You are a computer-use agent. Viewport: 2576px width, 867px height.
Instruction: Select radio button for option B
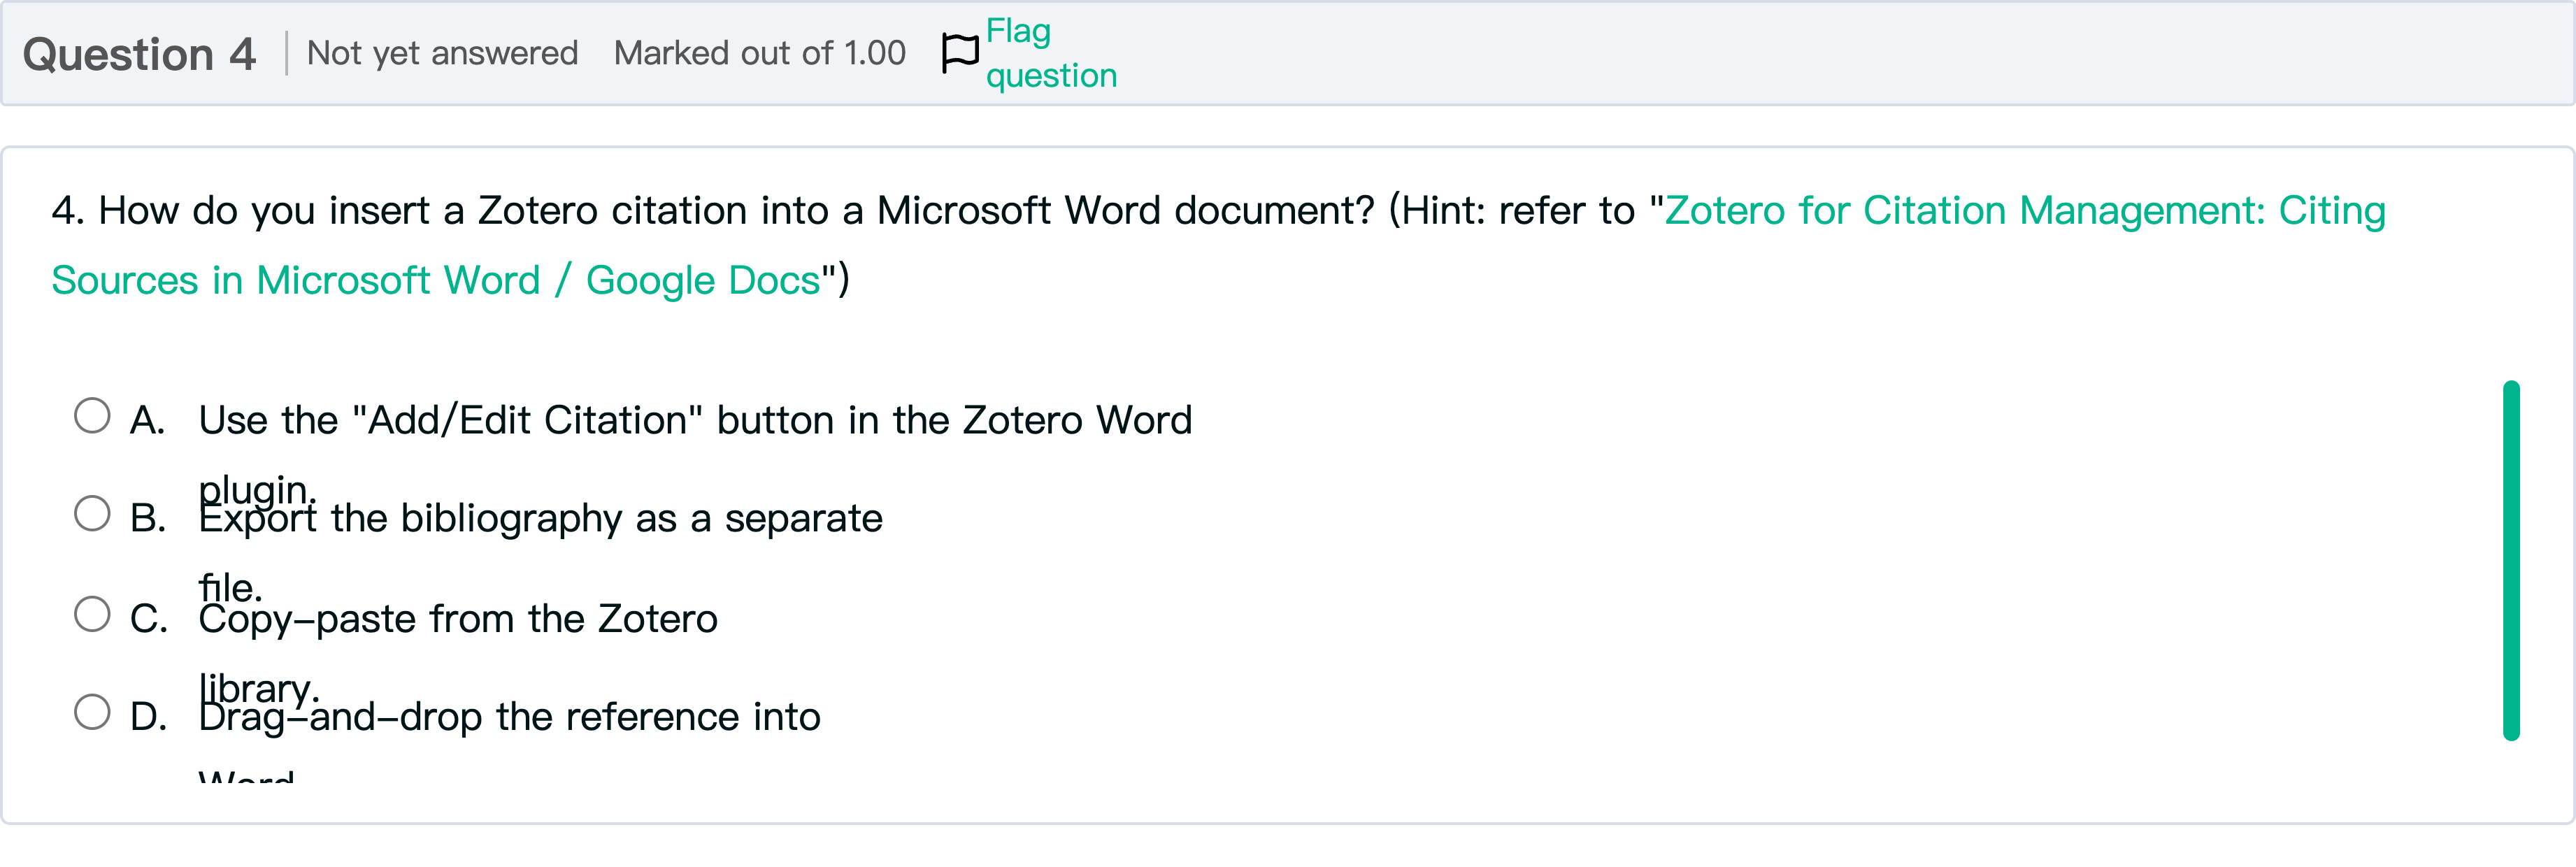(x=92, y=514)
